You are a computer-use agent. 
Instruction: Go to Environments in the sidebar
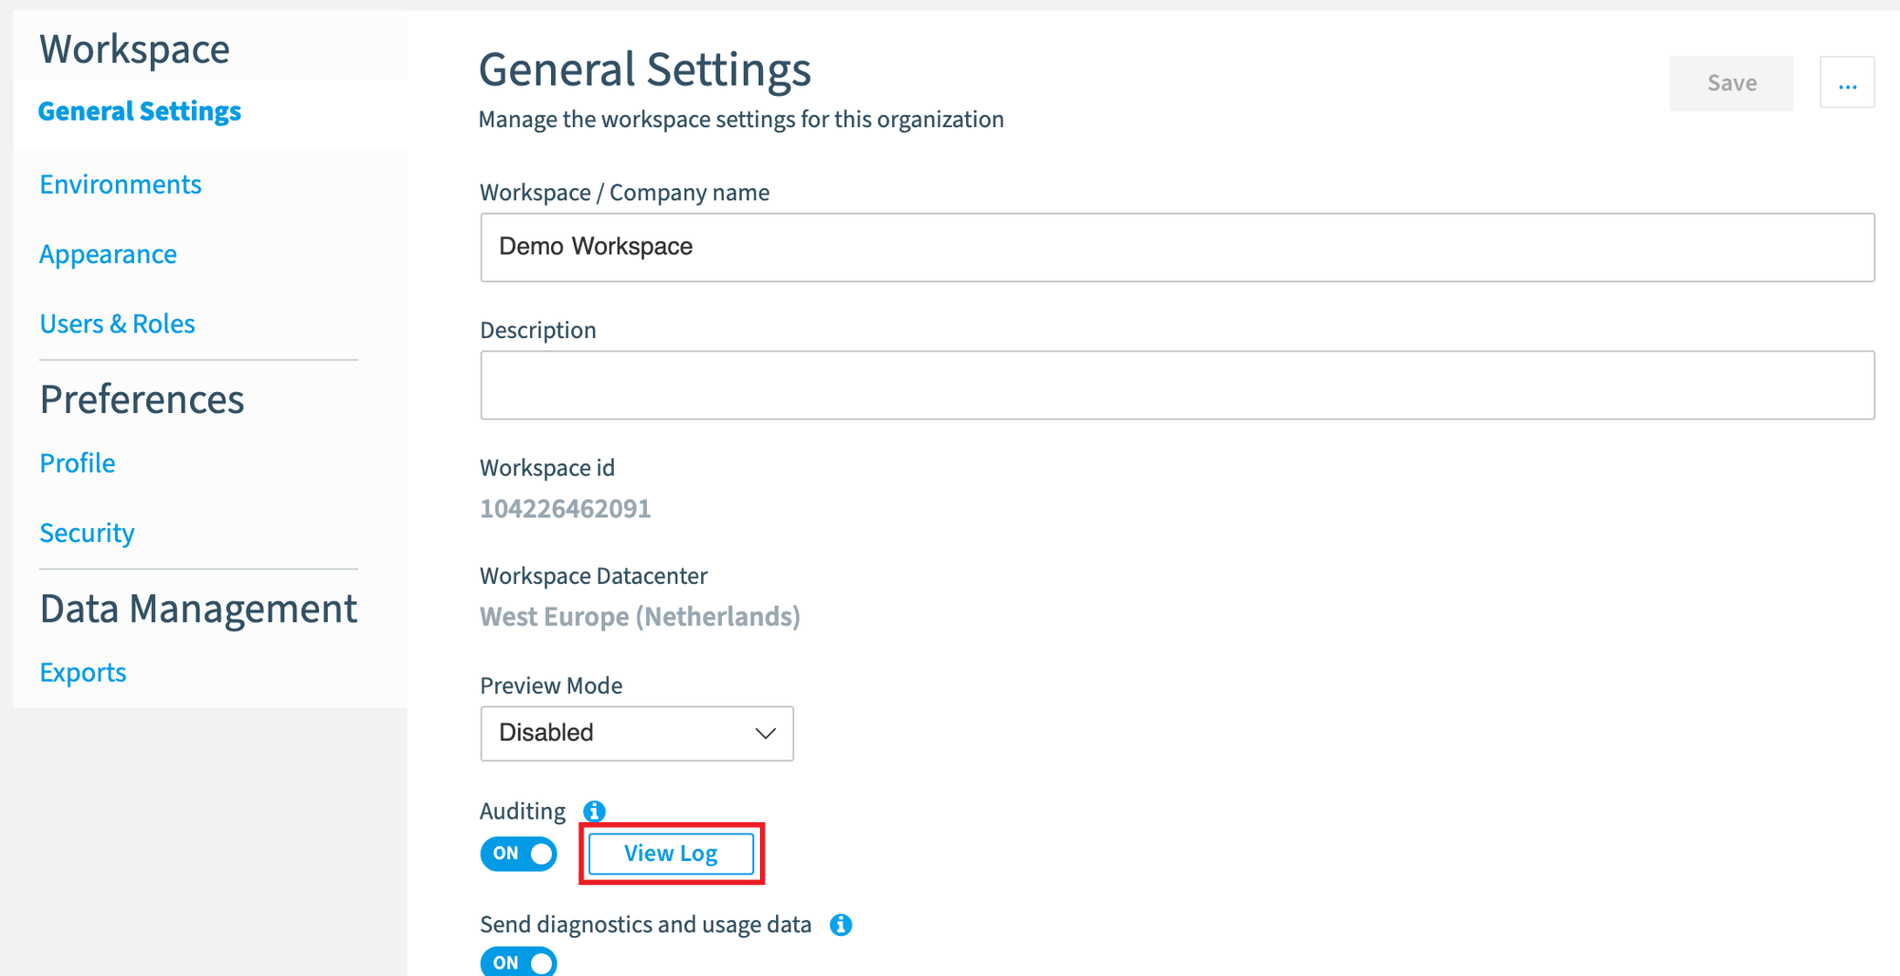coord(121,184)
